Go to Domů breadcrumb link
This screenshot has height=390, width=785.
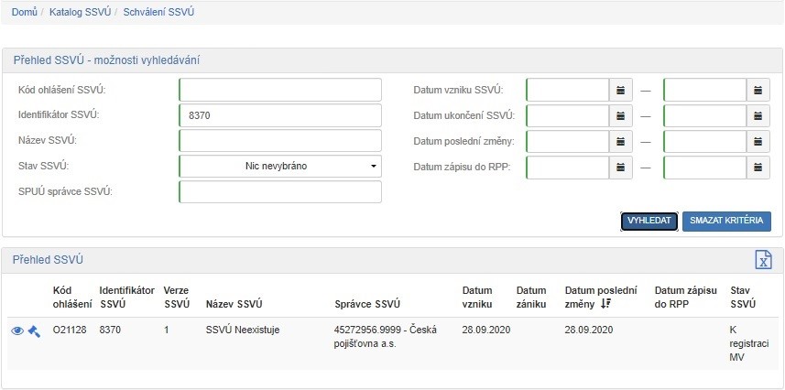click(24, 13)
